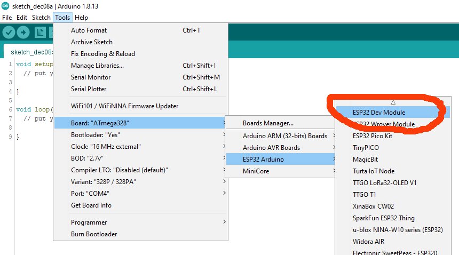This screenshot has height=255, width=459.
Task: Click "void loop" on code line 6
Action: [x=33, y=109]
